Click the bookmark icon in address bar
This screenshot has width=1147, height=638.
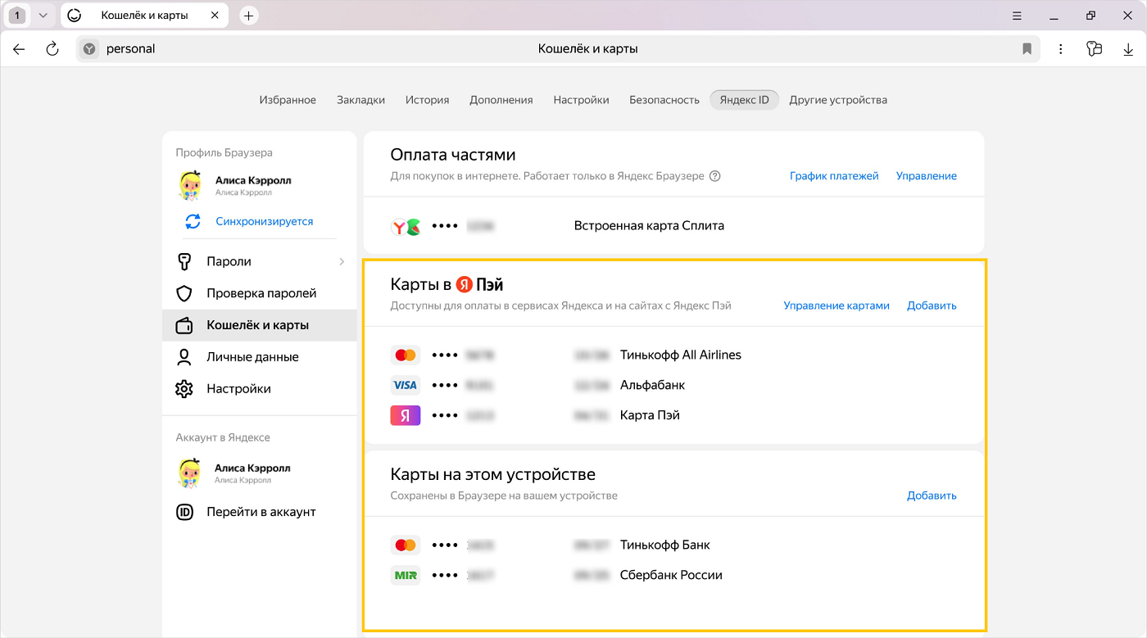click(1027, 49)
